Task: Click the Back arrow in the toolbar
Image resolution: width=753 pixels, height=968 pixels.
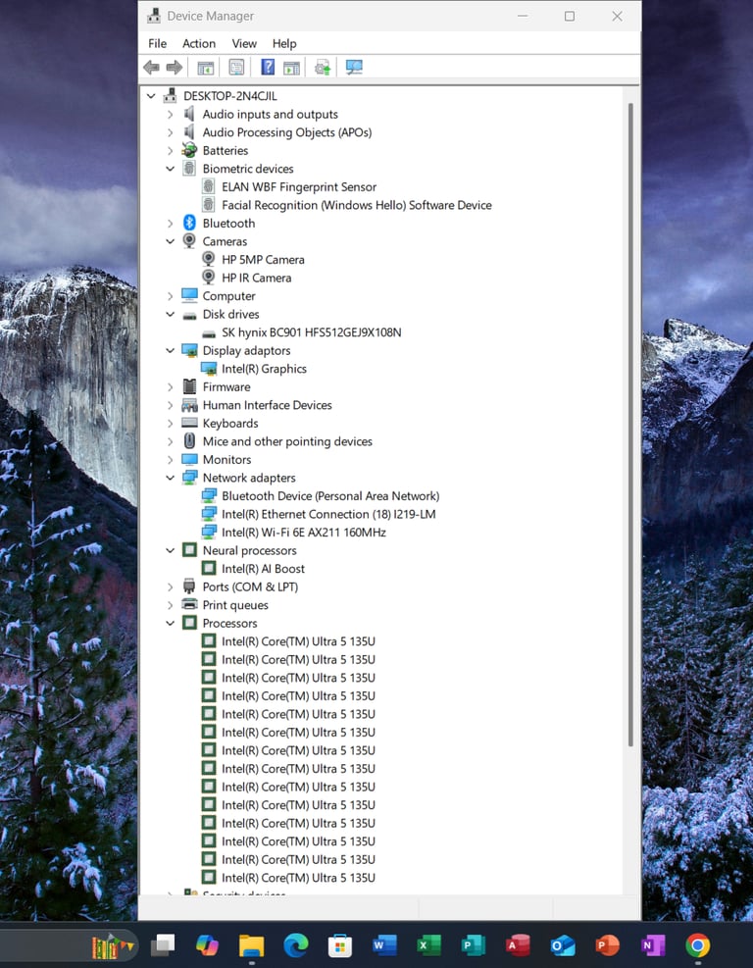Action: pos(151,68)
